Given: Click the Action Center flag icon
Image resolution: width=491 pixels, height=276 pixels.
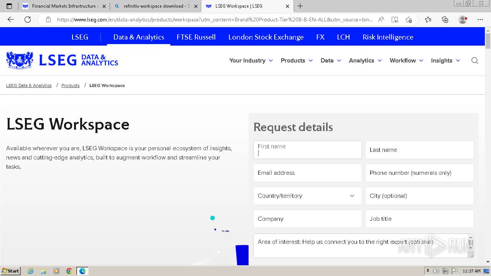Looking at the screenshot, I should point(454,271).
